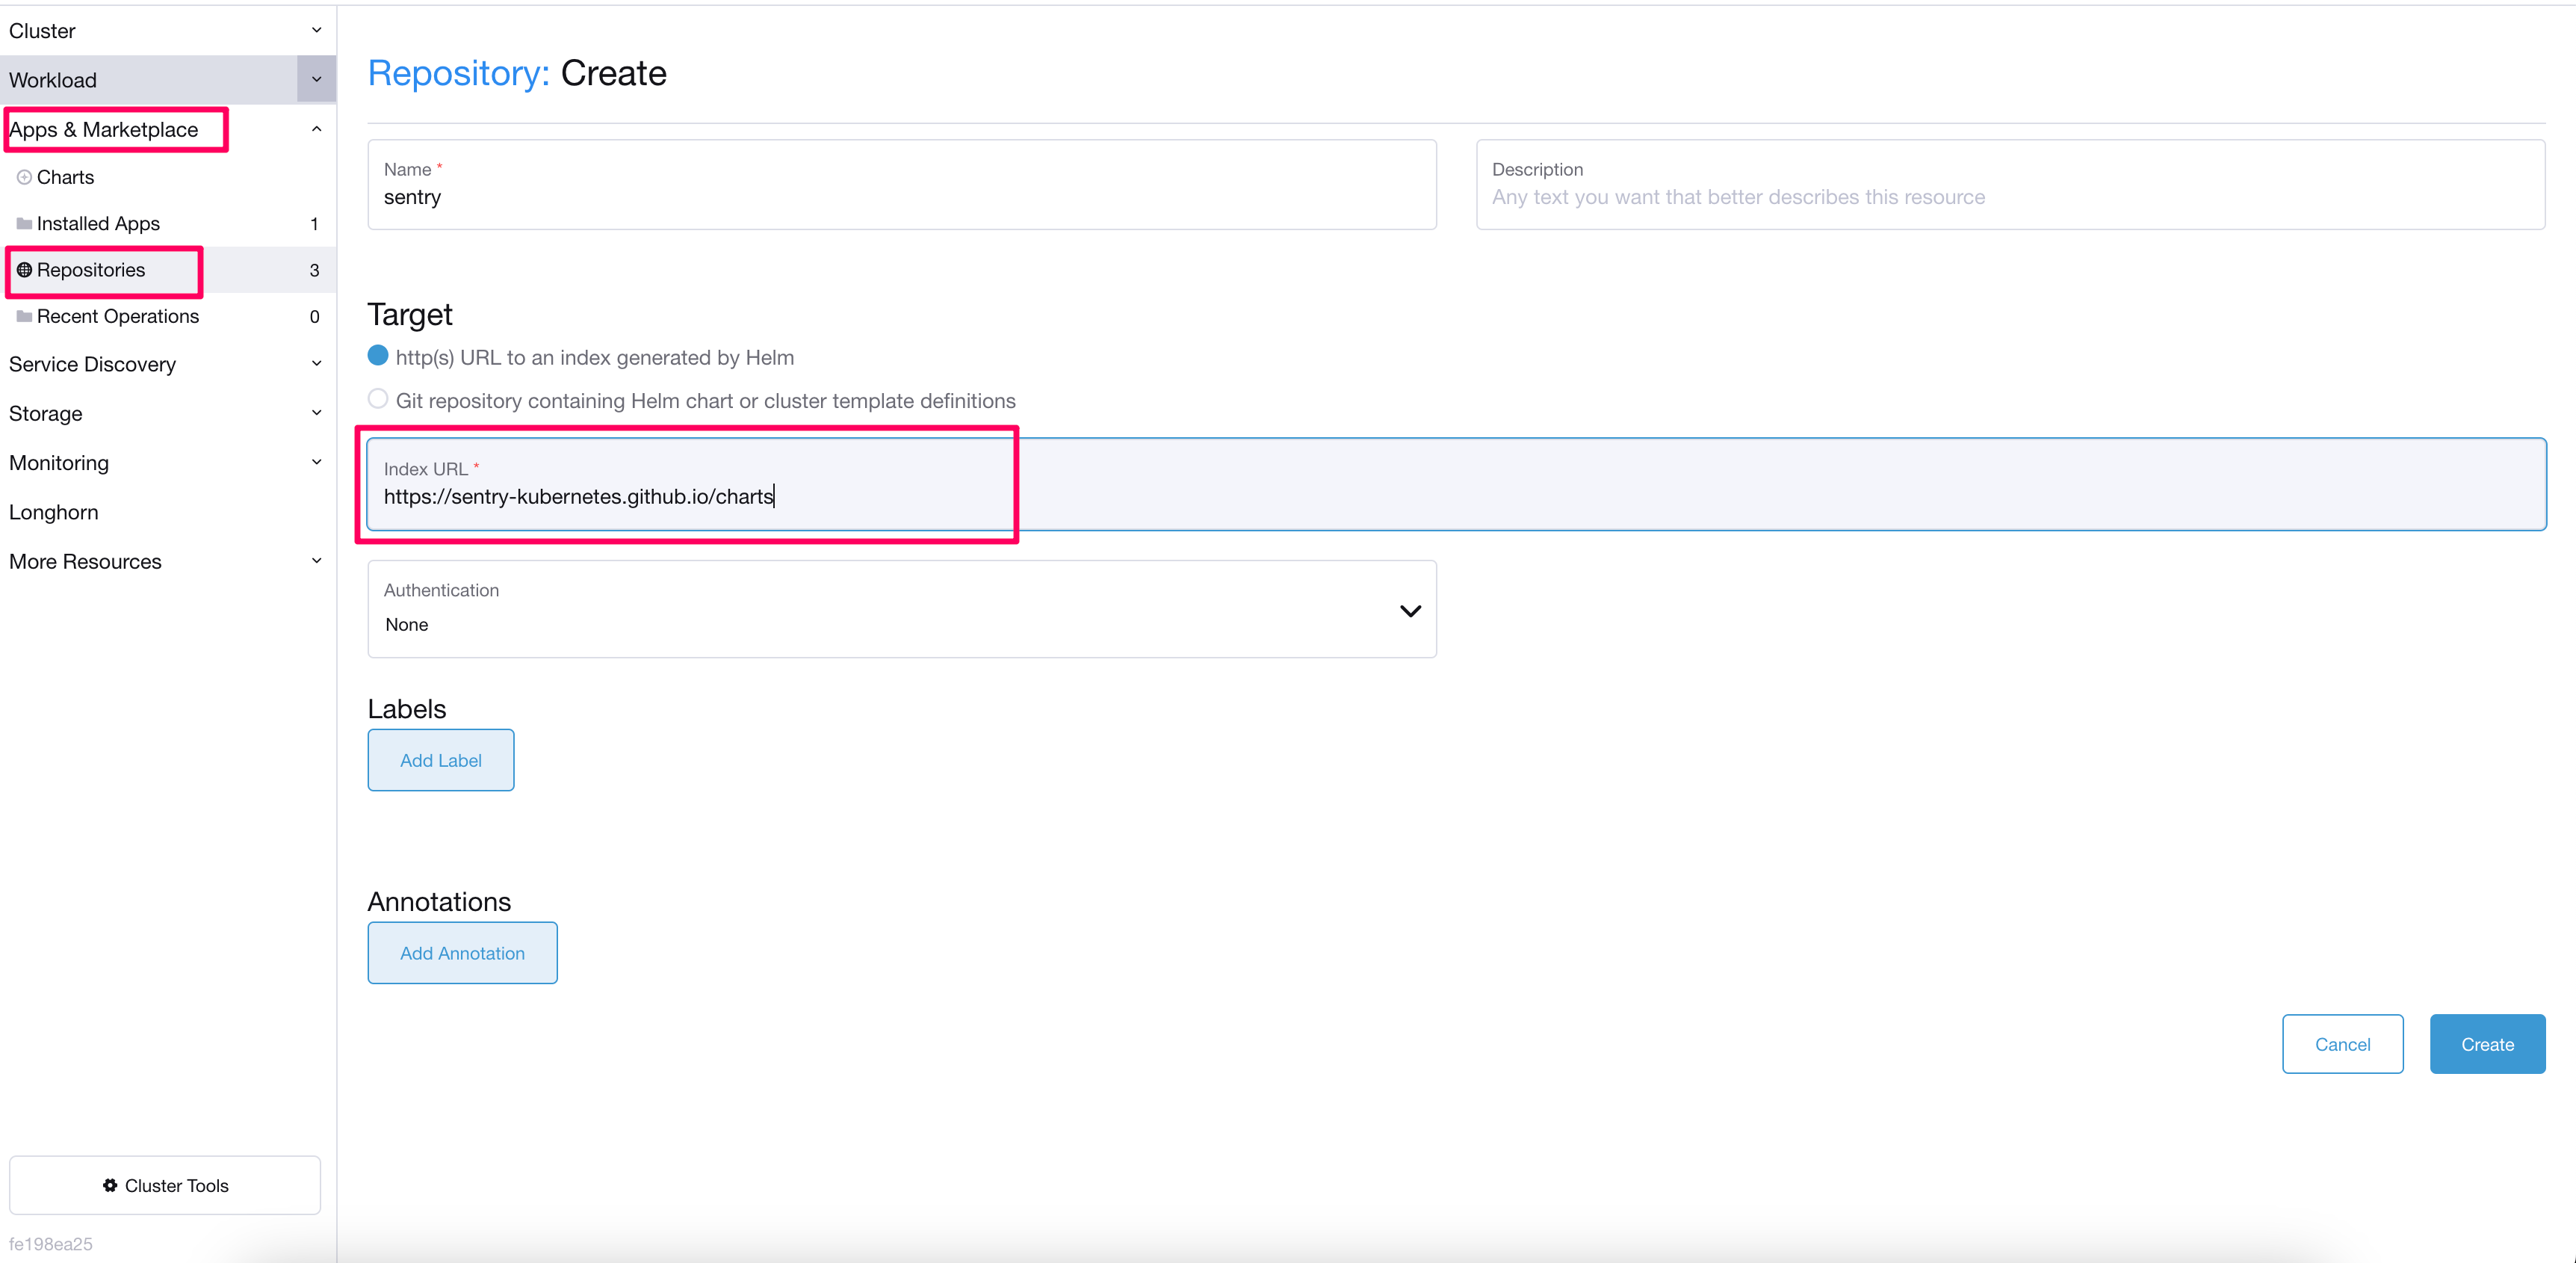
Task: Expand the Workload section chevron
Action: (x=316, y=79)
